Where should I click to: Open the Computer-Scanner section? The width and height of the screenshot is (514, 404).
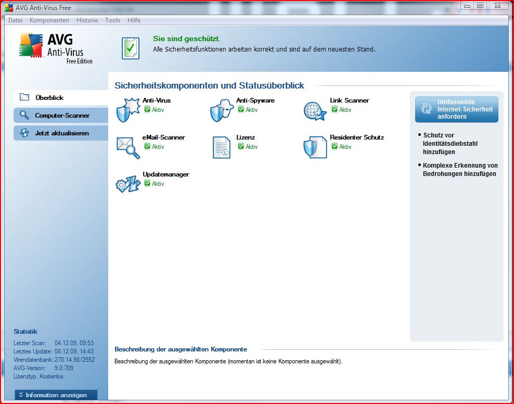(x=61, y=116)
